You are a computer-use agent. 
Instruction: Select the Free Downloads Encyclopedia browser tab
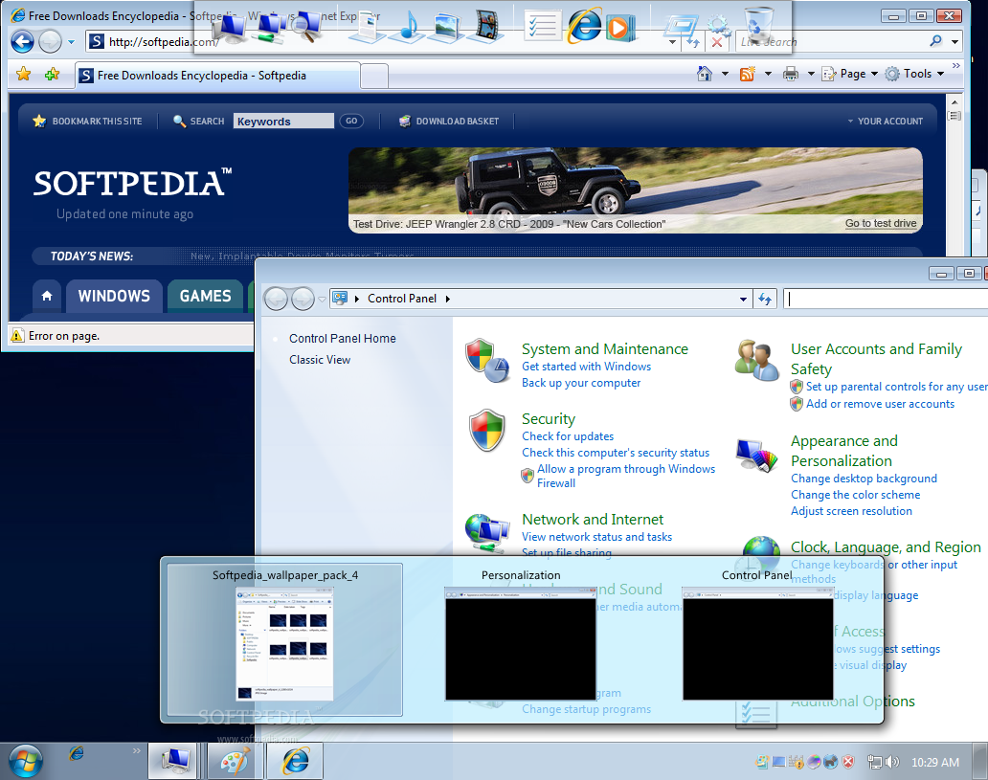click(x=218, y=76)
